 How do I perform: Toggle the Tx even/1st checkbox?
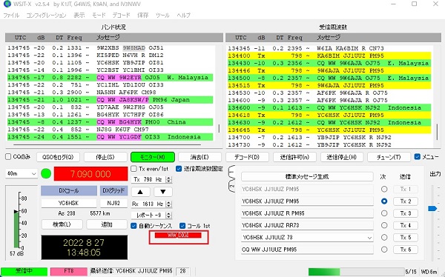[x=133, y=169]
